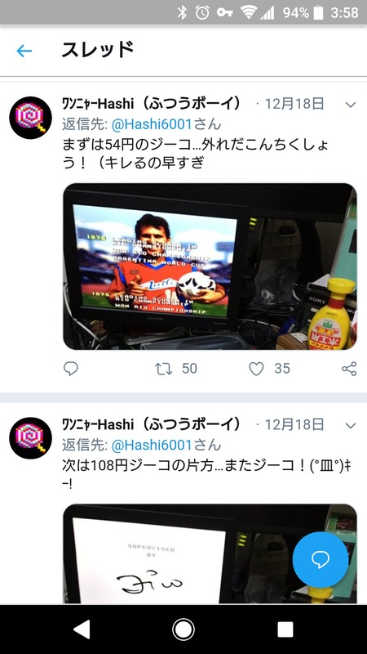The width and height of the screenshot is (367, 654).
Task: Open the @Hashi6001 link in the first tweet
Action: tap(152, 124)
